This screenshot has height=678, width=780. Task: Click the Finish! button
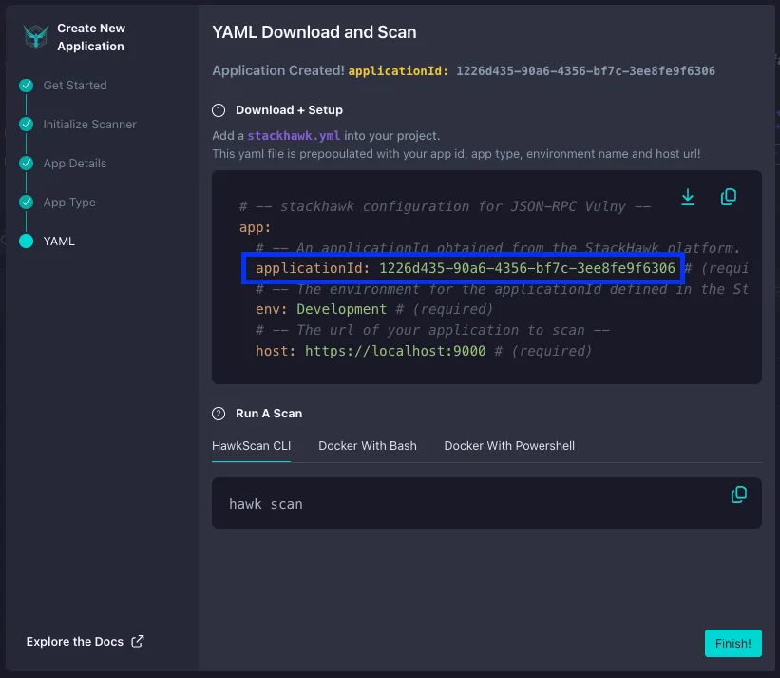[732, 643]
